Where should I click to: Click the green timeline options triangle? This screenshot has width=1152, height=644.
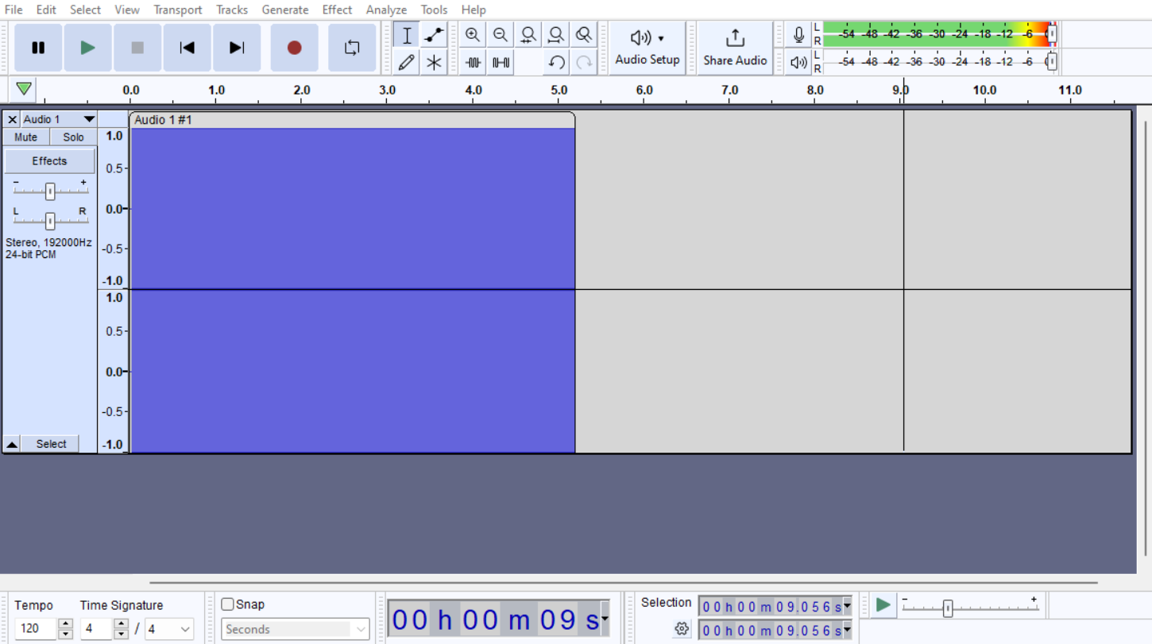click(x=24, y=88)
